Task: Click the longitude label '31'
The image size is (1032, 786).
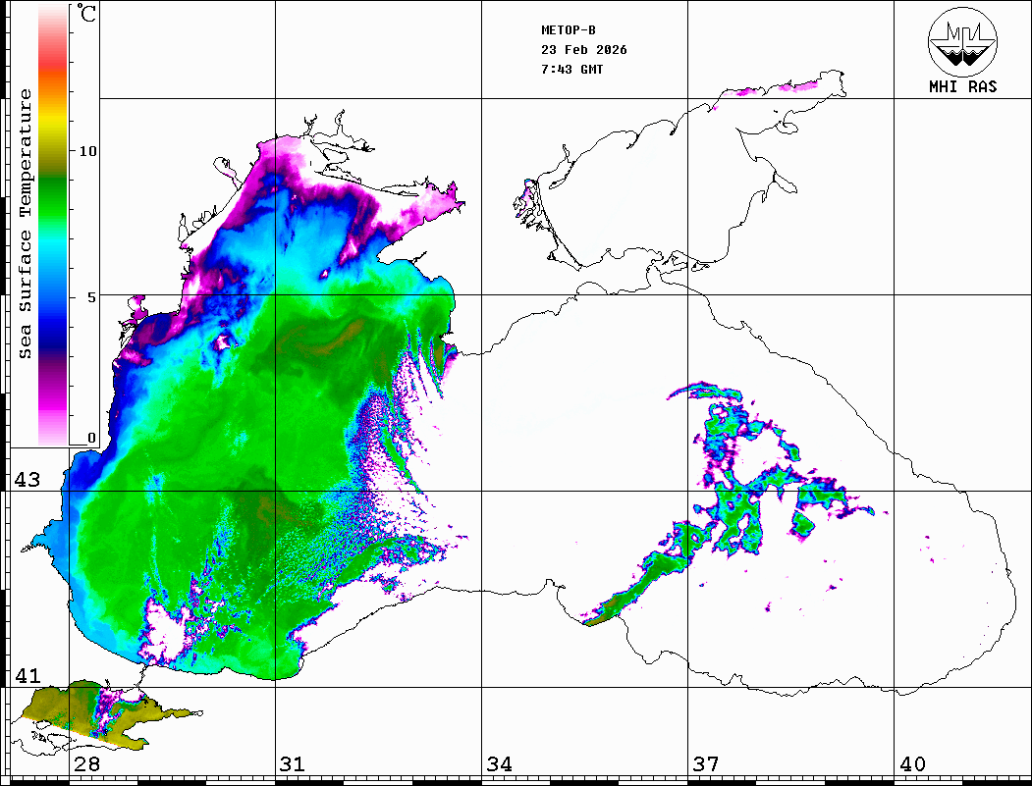Action: 293,764
